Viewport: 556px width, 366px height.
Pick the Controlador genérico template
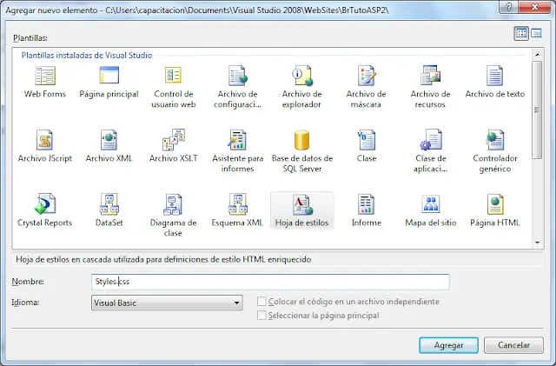[x=494, y=140]
